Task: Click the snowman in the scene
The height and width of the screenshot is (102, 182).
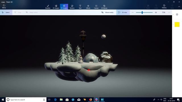Action: (81, 59)
